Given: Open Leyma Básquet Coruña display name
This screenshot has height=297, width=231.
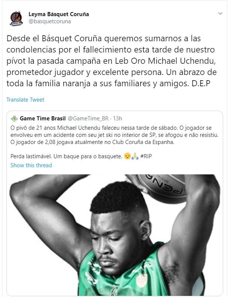Looking at the screenshot, I should pos(59,14).
